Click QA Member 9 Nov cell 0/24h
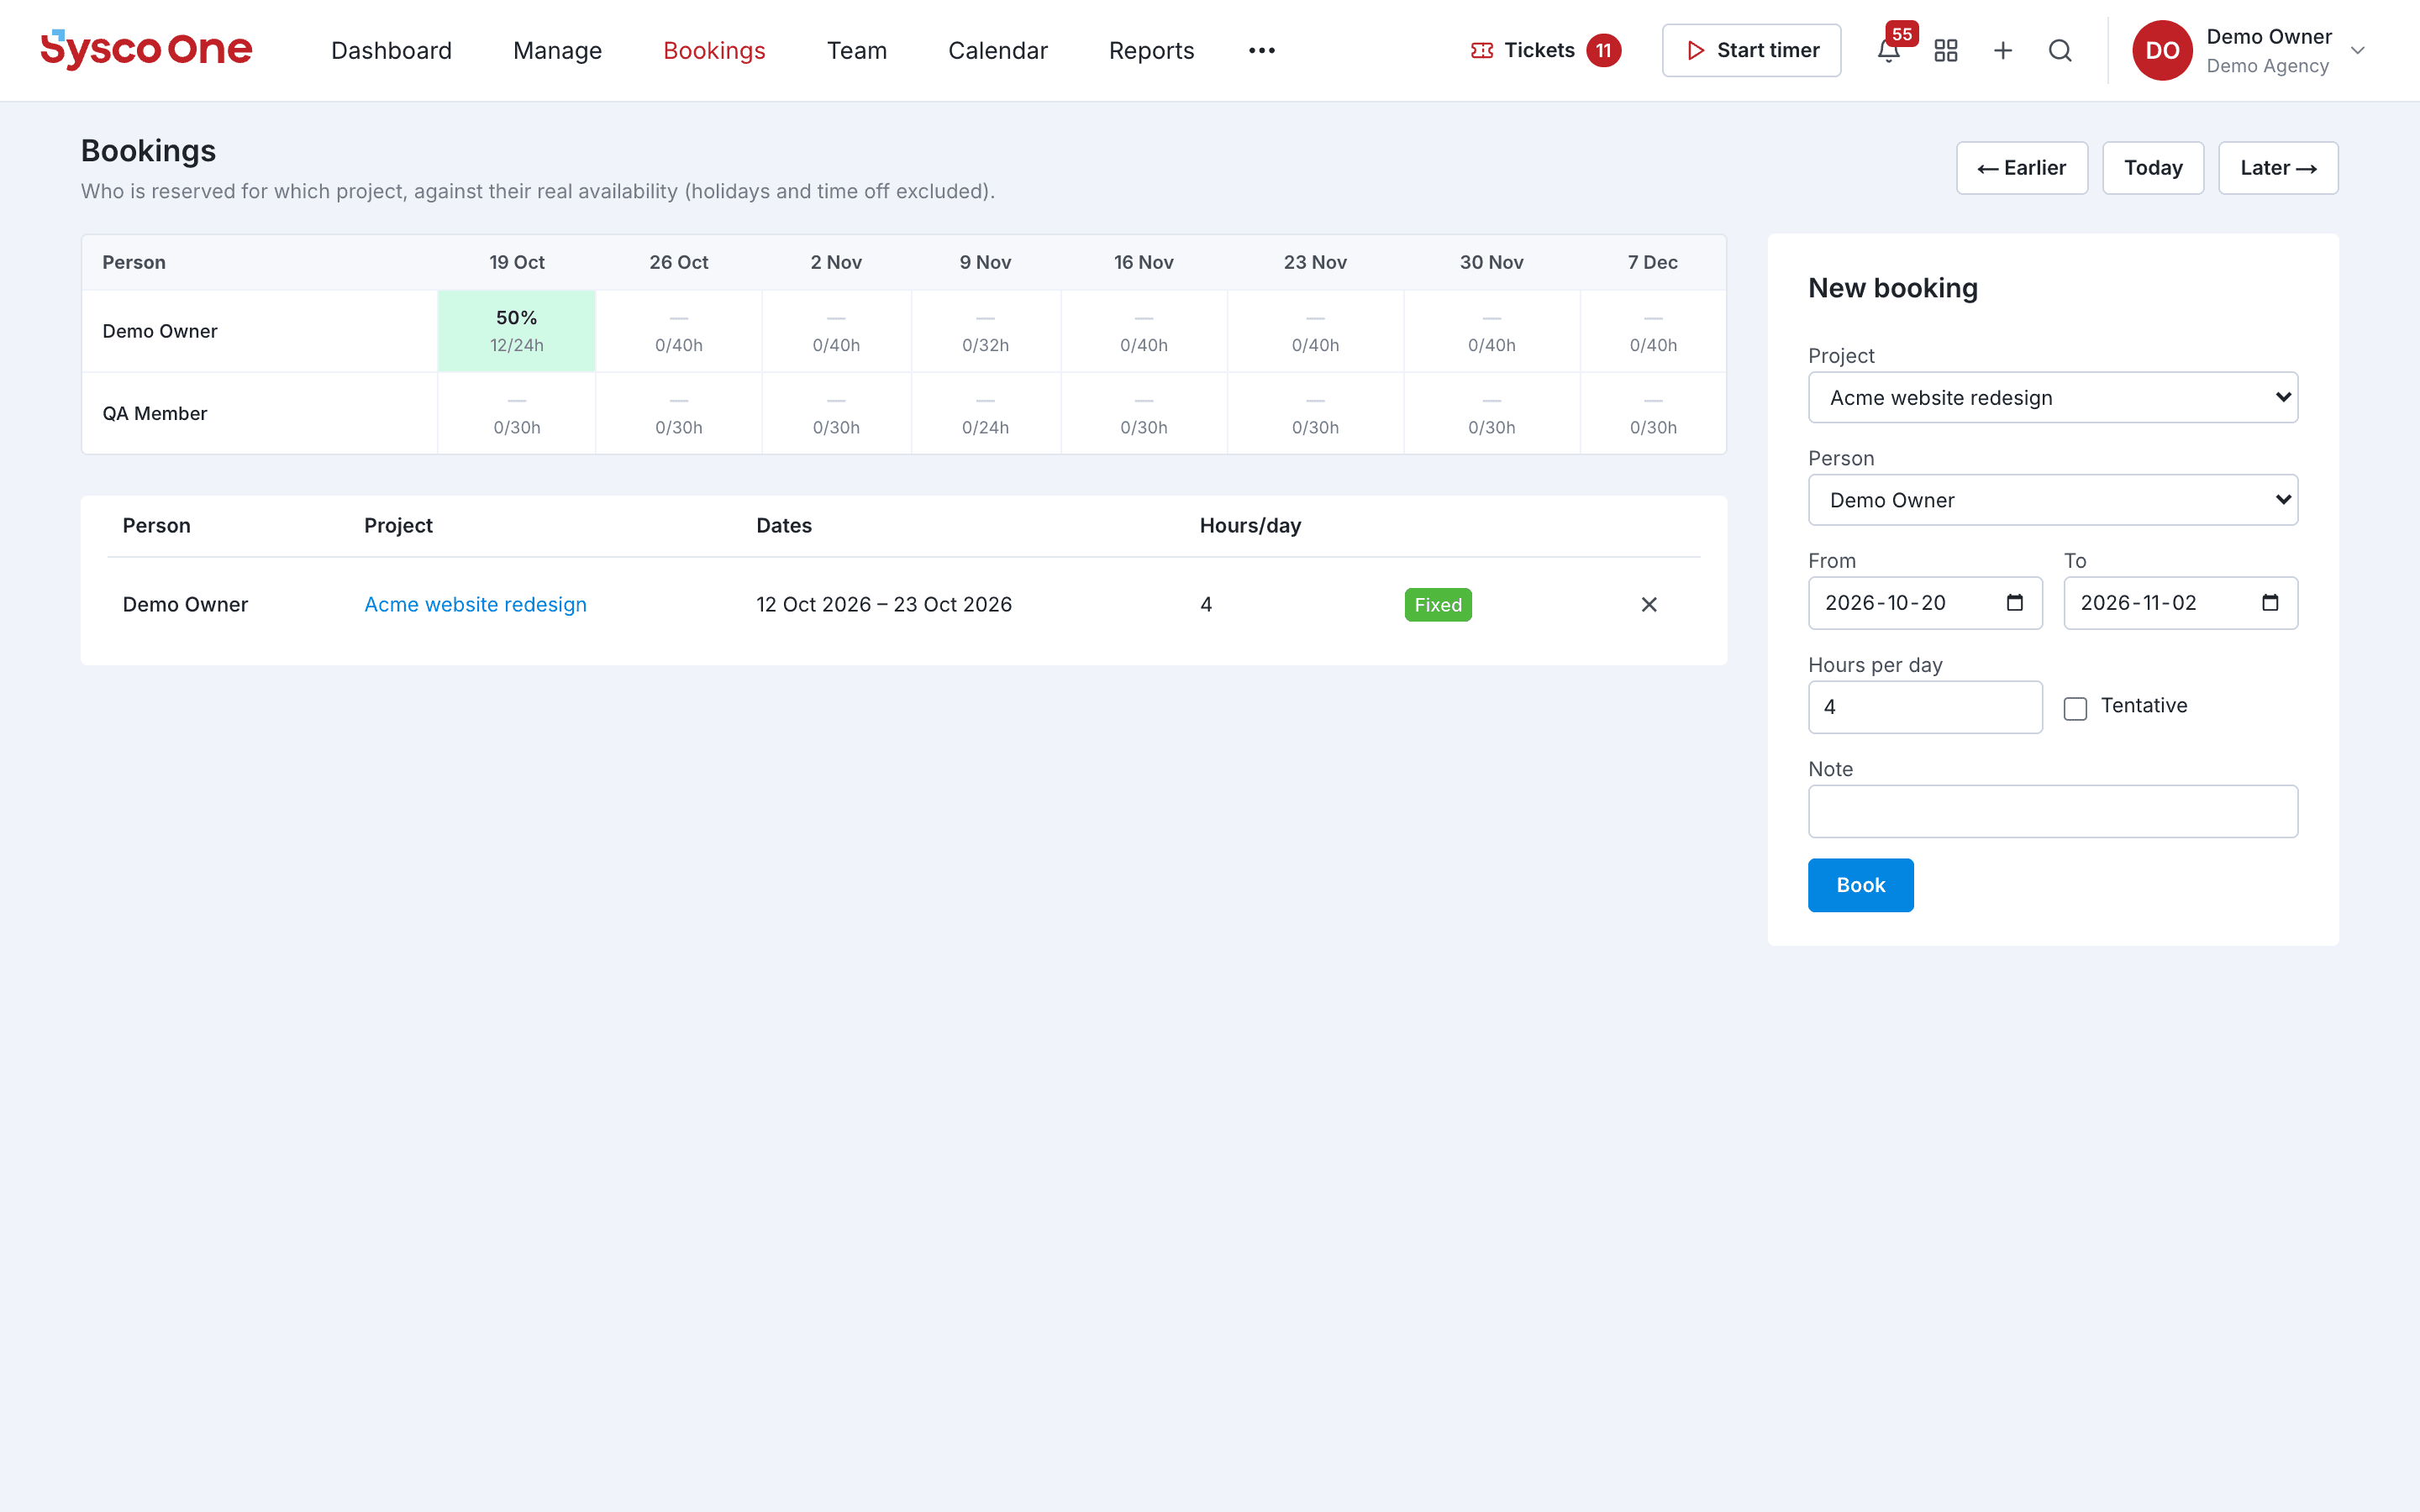The width and height of the screenshot is (2420, 1512). coord(985,413)
